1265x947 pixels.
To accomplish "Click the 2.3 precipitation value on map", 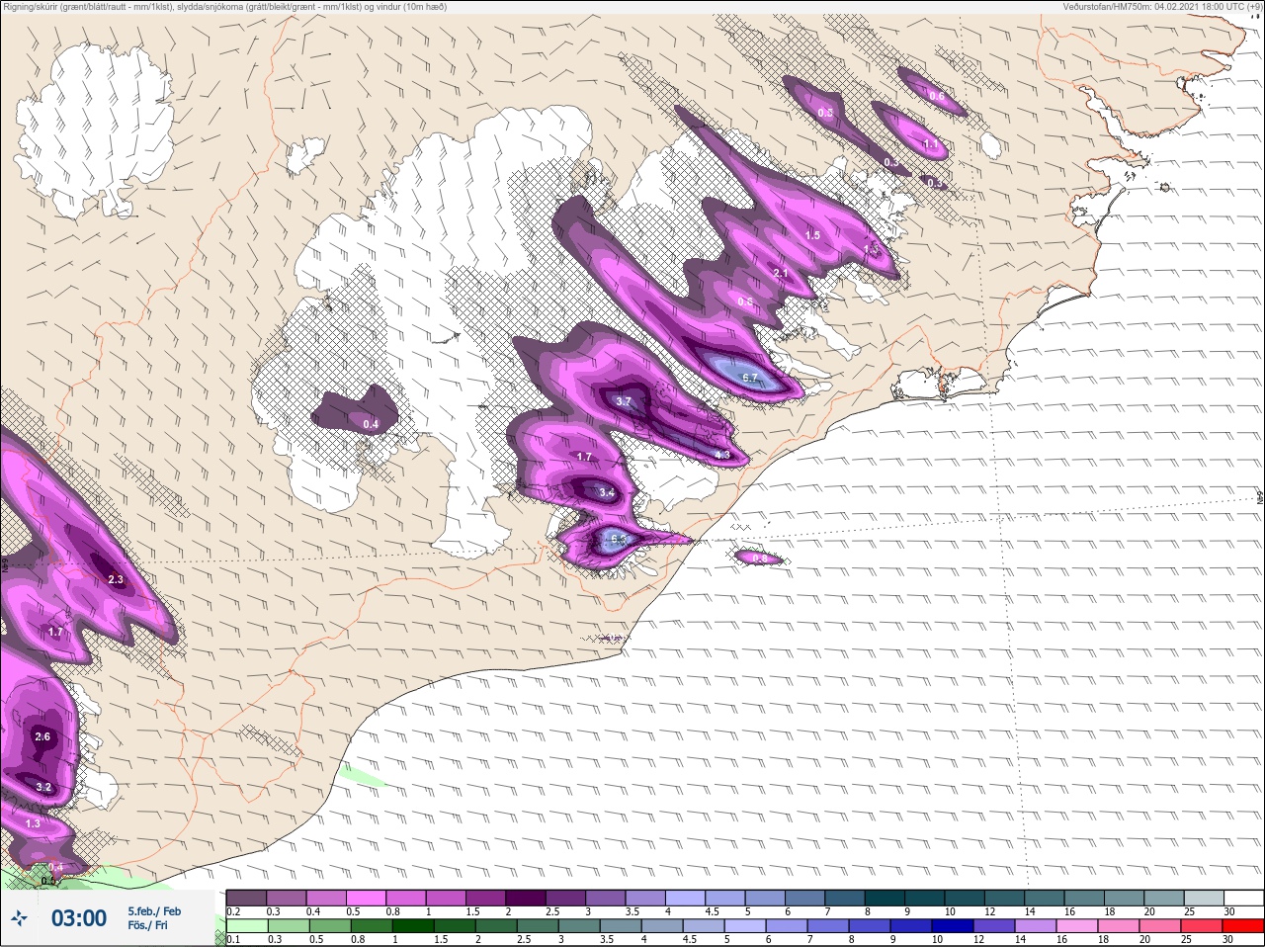I will pos(116,579).
